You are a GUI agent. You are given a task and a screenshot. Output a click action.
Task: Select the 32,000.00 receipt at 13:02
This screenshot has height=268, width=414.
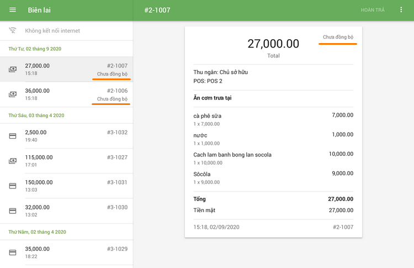coord(66,211)
